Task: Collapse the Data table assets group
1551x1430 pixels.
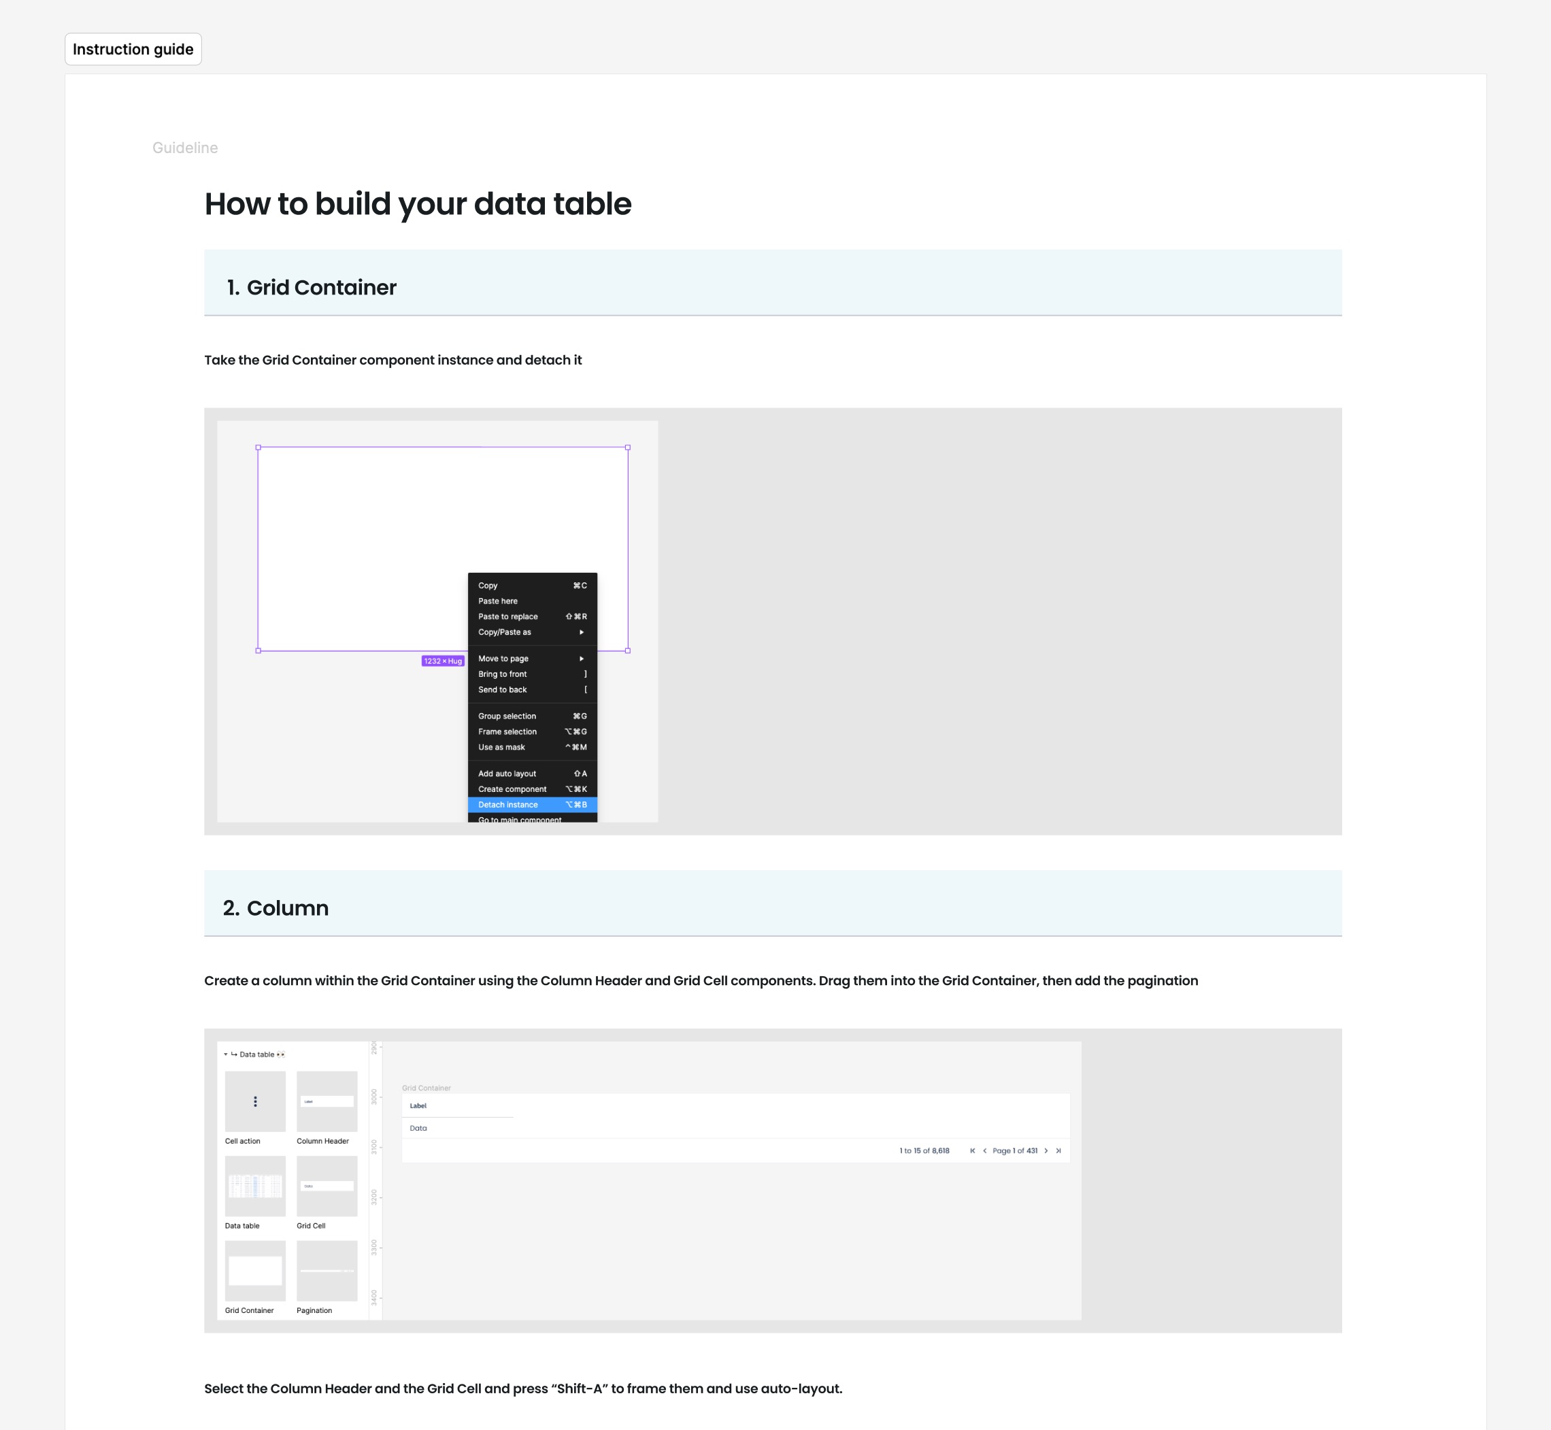Action: (x=226, y=1054)
